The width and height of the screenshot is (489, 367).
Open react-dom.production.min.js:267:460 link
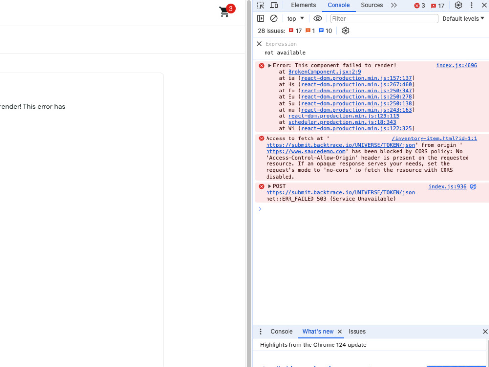tap(356, 84)
